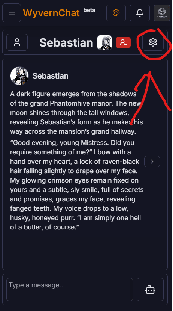
Task: Click the Sebastian chat title heading
Action: 66,43
